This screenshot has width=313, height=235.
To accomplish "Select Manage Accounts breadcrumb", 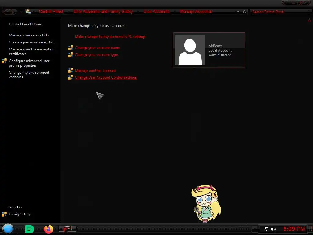I will point(196,12).
